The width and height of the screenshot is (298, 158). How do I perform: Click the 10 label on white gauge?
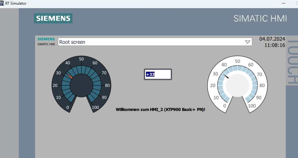[216, 98]
